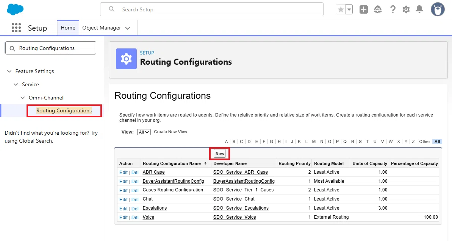Delete the ABR Case configuration
452x241 pixels.
point(135,172)
